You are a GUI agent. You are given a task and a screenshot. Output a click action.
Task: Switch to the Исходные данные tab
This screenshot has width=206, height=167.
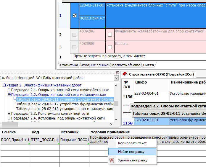[94, 65]
